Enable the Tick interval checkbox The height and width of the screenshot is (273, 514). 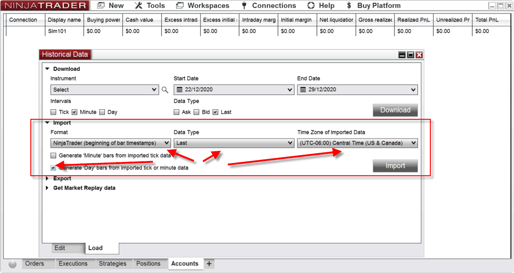pos(53,112)
